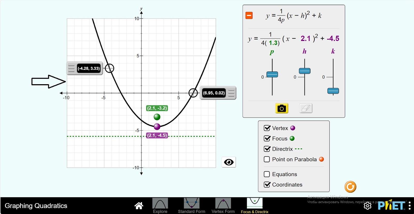Open the PhET settings gear
The width and height of the screenshot is (414, 214).
coord(367,206)
